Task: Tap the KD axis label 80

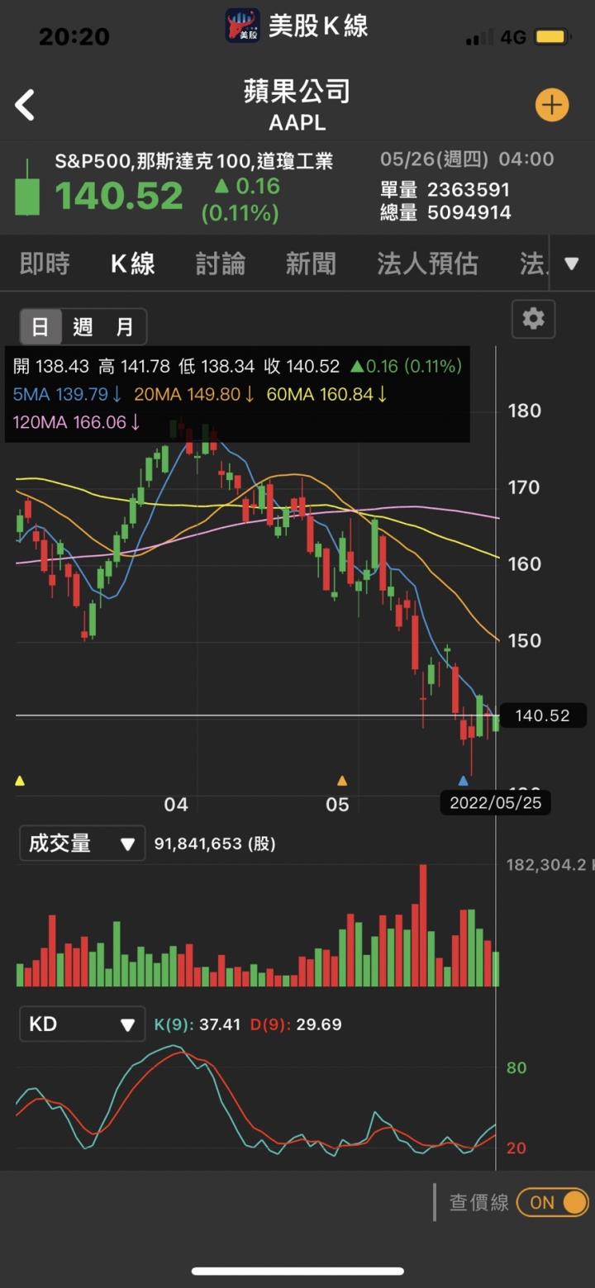Action: point(516,1067)
